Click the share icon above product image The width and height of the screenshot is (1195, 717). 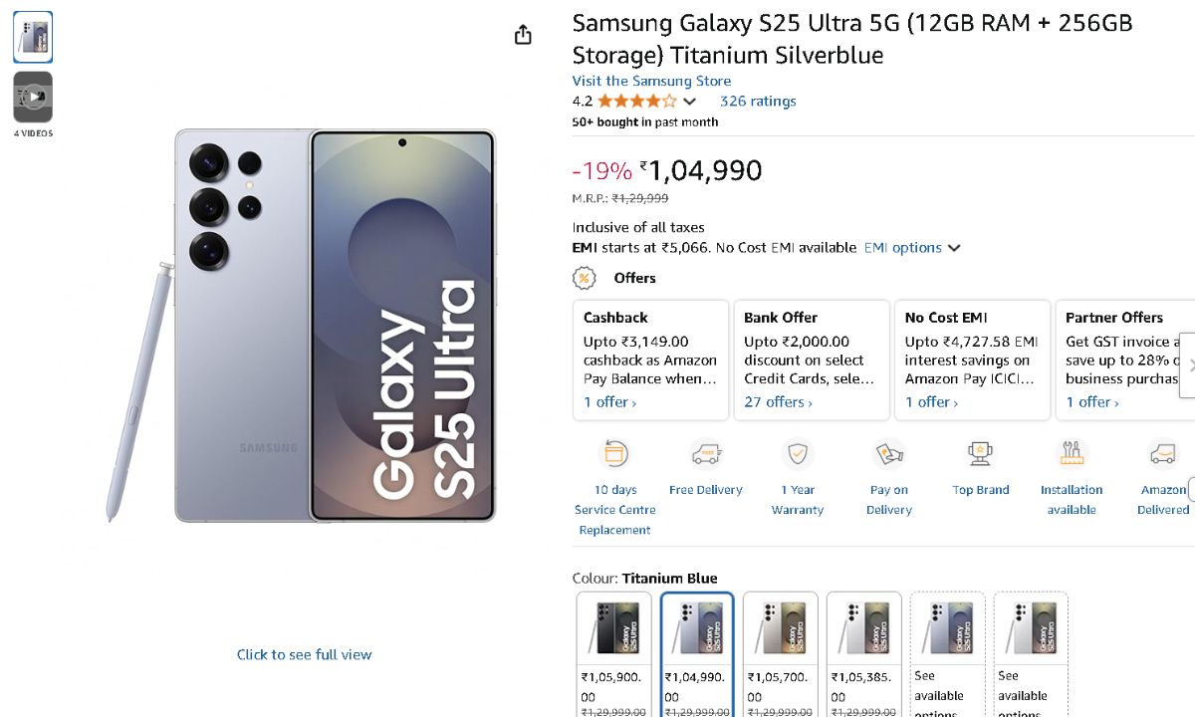523,35
